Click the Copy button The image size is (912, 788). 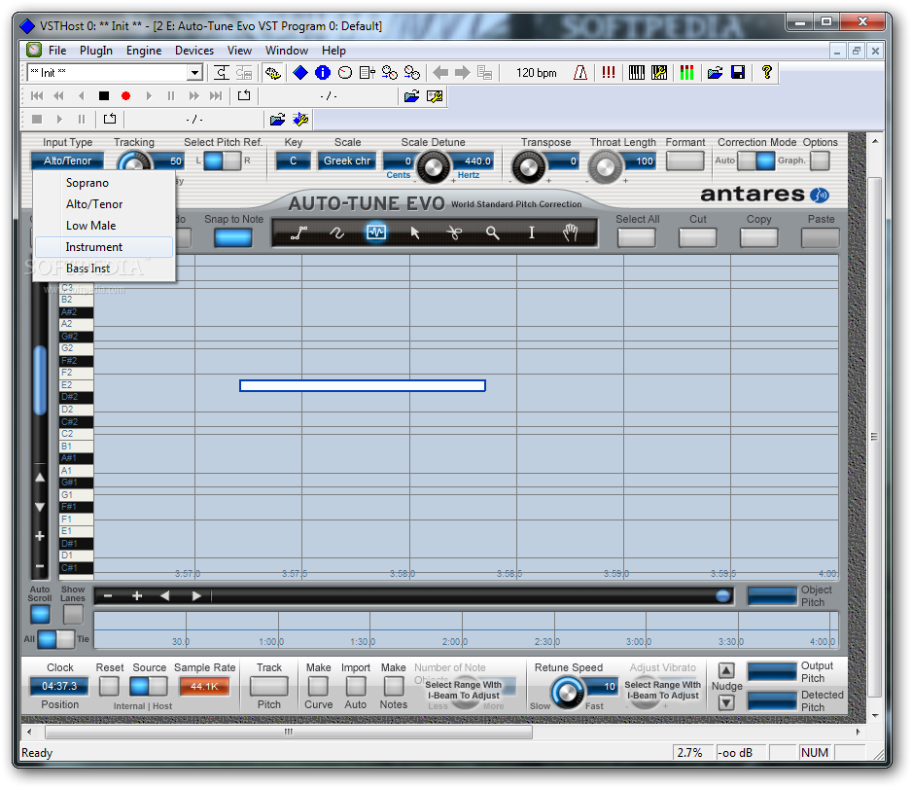pos(759,237)
